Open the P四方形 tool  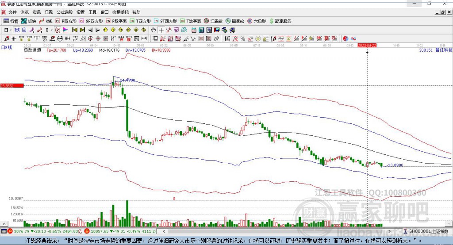click(x=66, y=21)
